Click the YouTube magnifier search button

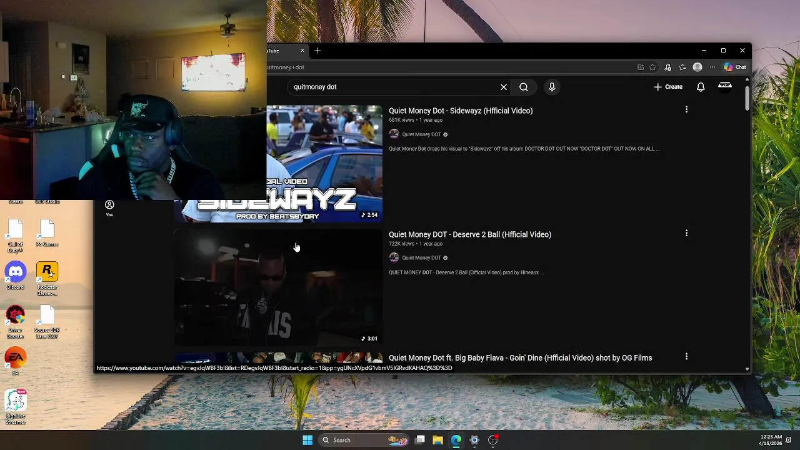click(x=524, y=87)
